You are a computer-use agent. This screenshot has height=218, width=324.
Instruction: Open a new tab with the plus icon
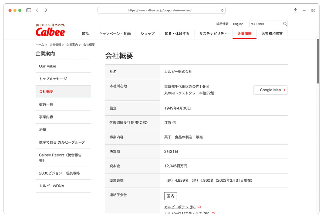304,10
